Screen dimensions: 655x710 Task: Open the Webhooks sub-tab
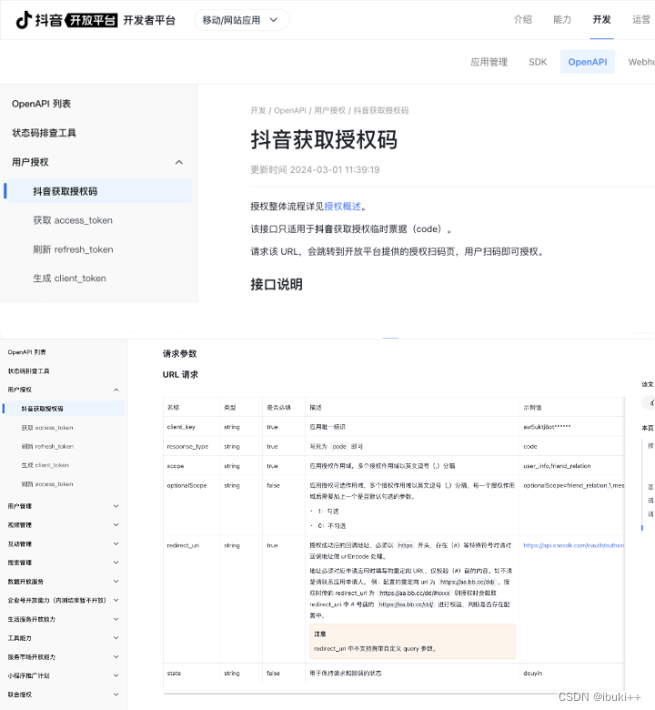(641, 62)
